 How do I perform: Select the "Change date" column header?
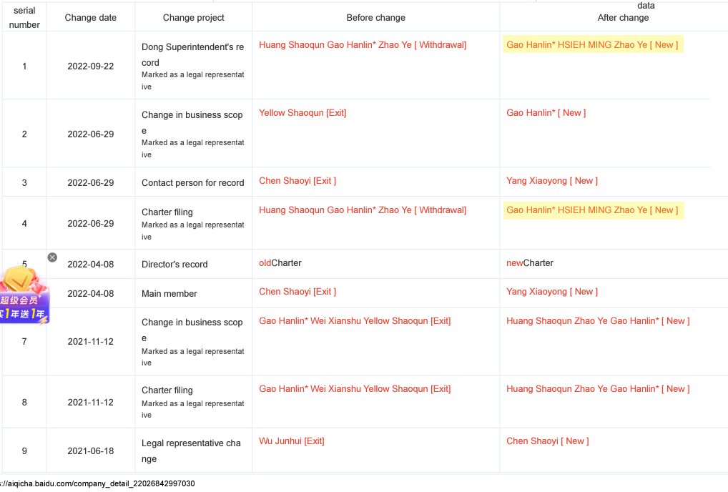90,18
